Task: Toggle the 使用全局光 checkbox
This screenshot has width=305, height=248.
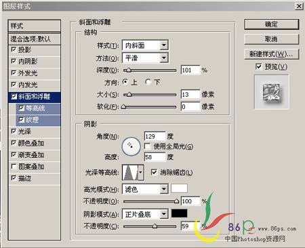Action: coord(148,146)
